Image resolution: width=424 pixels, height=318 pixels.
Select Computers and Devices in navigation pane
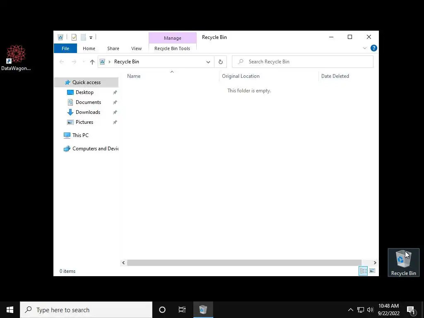pyautogui.click(x=95, y=149)
